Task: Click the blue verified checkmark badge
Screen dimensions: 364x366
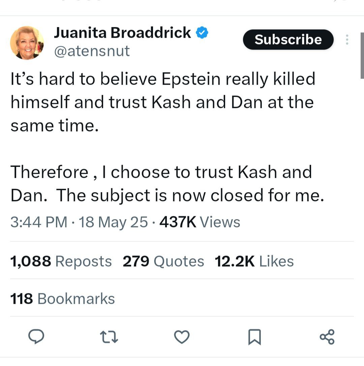Action: point(202,33)
